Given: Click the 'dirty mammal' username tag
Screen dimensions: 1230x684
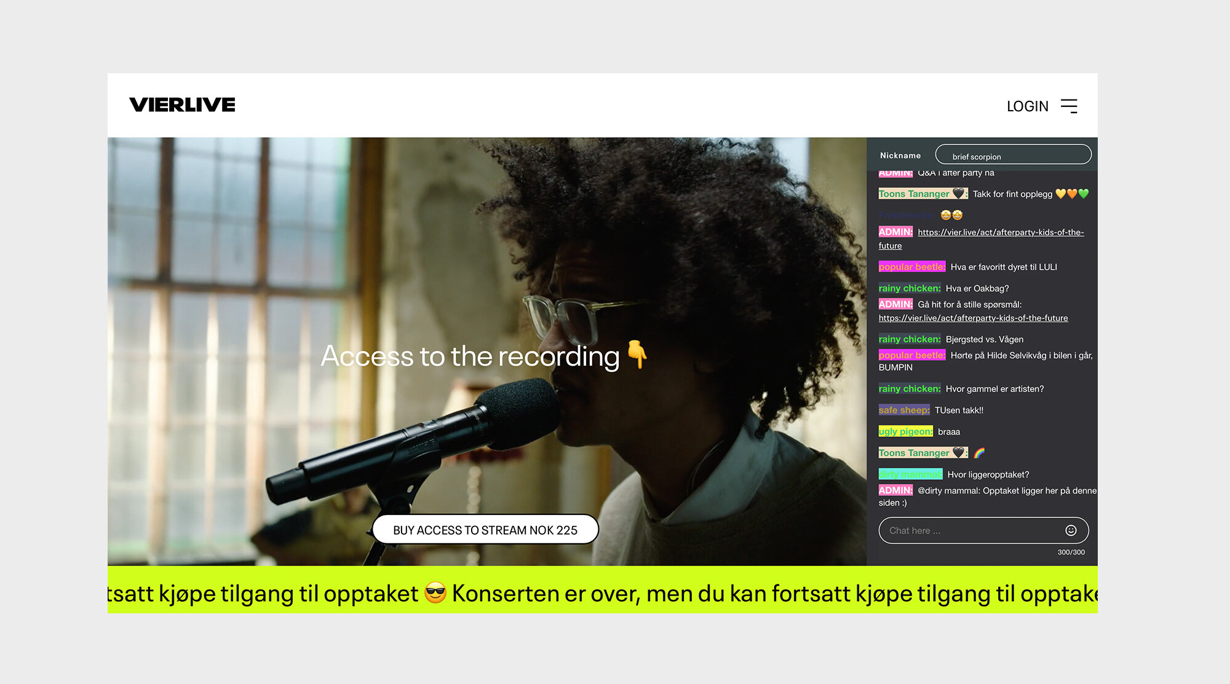Looking at the screenshot, I should 910,474.
